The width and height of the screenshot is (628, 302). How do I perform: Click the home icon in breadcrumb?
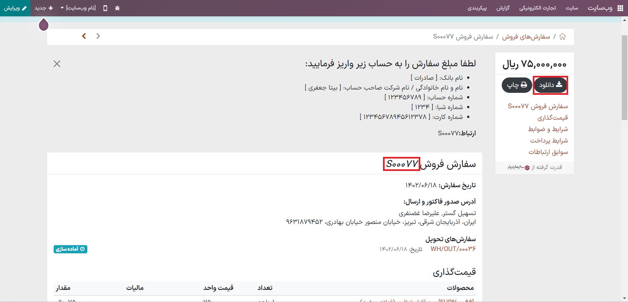coord(562,37)
